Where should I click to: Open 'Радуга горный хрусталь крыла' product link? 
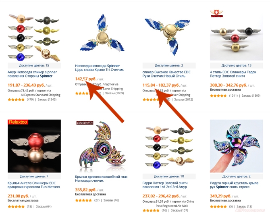tap(234, 185)
